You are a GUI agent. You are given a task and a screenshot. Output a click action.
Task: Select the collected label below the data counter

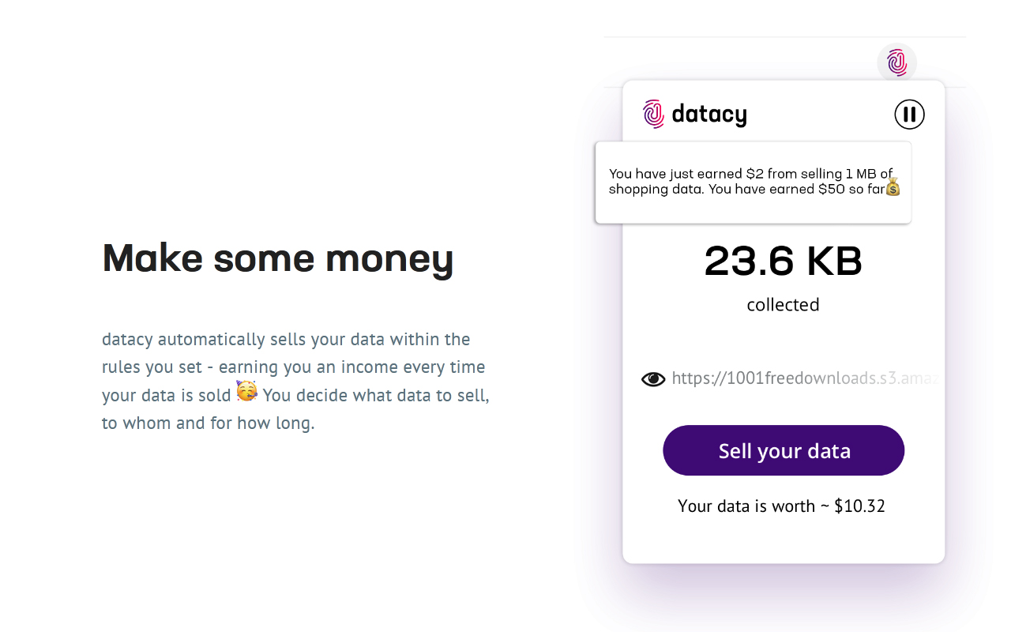coord(783,304)
